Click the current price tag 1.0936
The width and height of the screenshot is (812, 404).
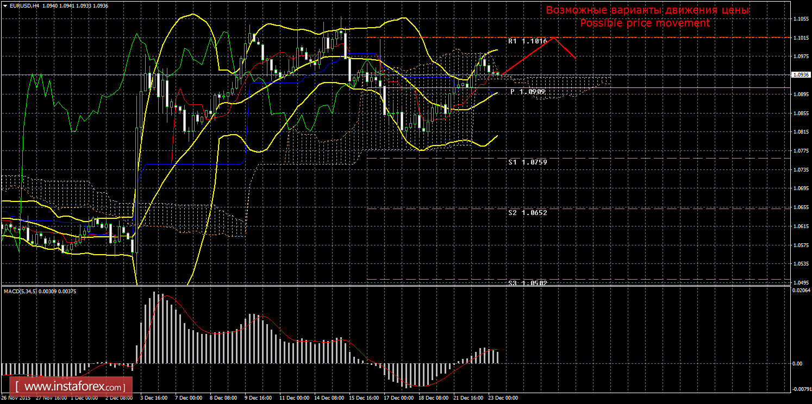[799, 75]
